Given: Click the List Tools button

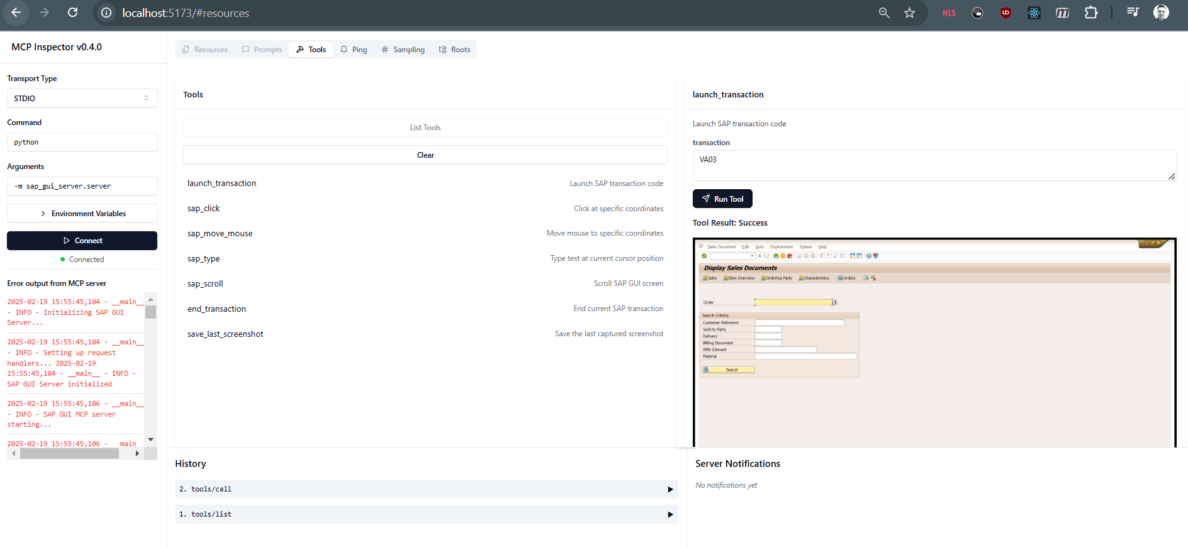Looking at the screenshot, I should 425,128.
